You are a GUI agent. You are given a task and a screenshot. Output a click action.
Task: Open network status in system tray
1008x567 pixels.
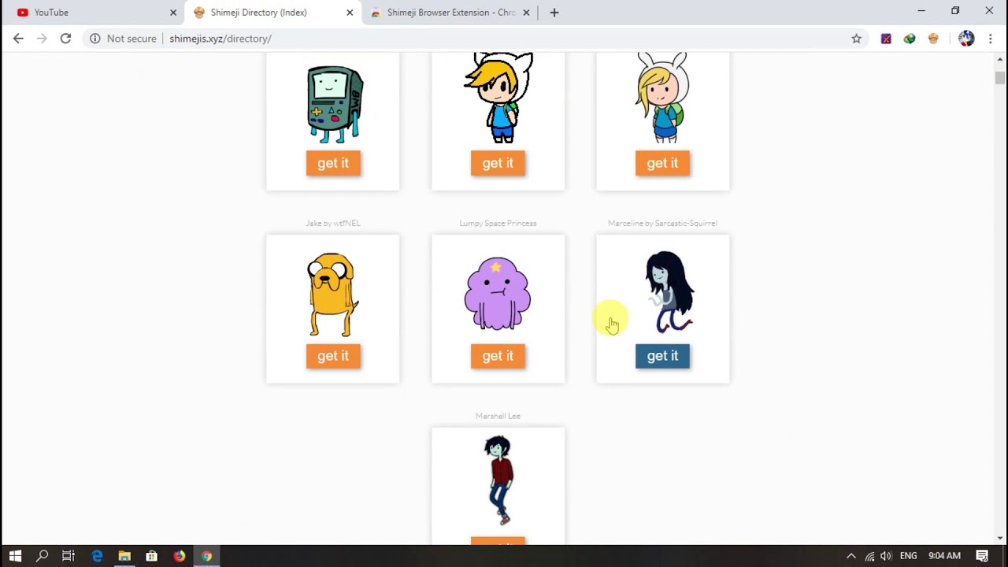(x=869, y=556)
